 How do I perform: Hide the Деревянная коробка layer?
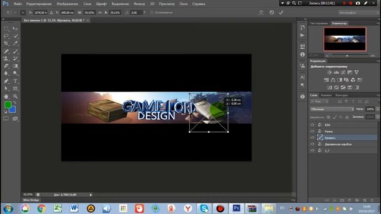click(313, 144)
